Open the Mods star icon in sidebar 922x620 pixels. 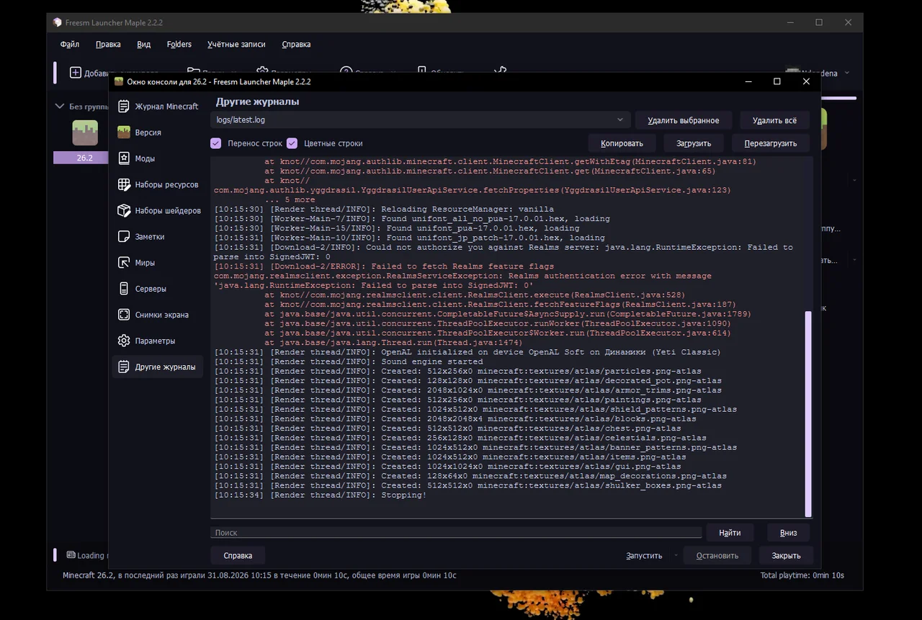click(x=123, y=158)
